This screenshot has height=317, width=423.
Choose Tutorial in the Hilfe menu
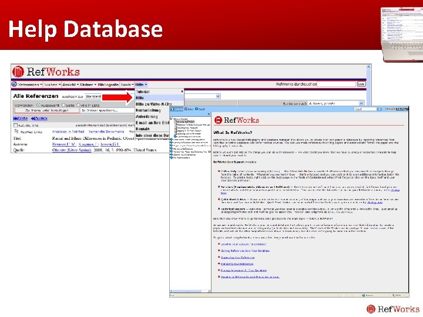pyautogui.click(x=159, y=92)
